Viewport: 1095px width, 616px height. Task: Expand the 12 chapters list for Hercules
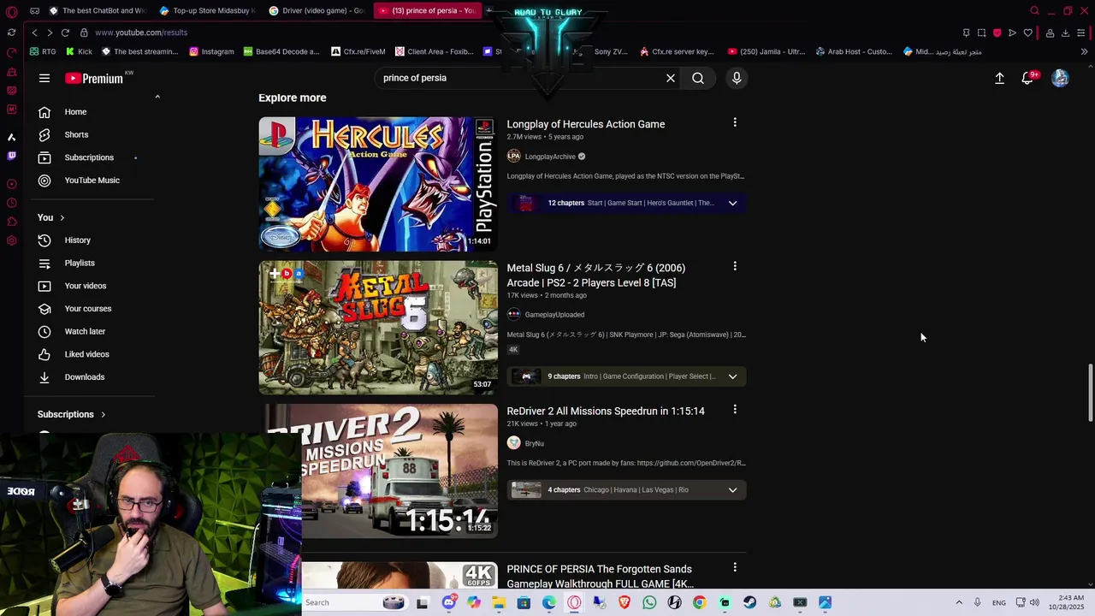(732, 203)
